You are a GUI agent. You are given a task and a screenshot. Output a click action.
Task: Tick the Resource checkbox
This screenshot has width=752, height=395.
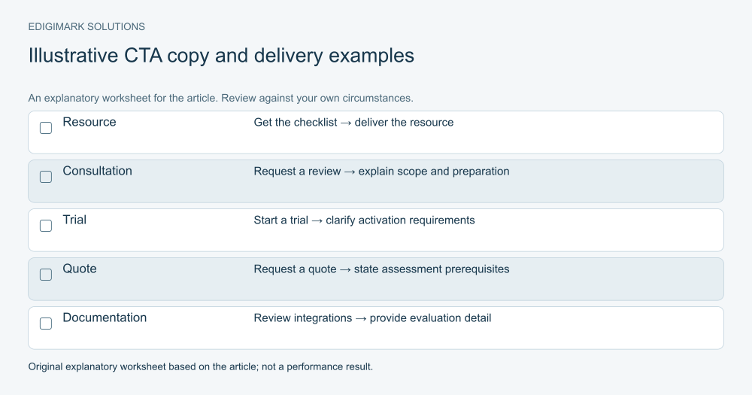[46, 128]
